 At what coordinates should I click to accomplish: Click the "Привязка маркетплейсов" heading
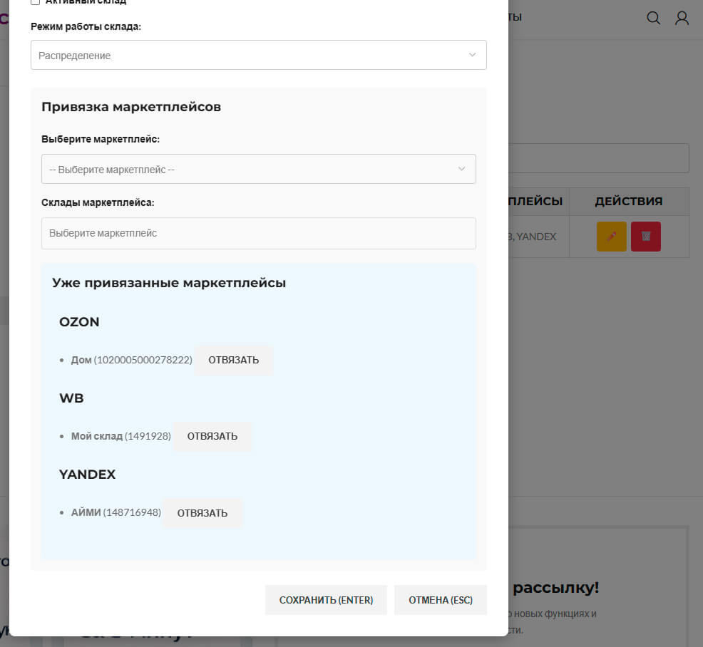(131, 107)
